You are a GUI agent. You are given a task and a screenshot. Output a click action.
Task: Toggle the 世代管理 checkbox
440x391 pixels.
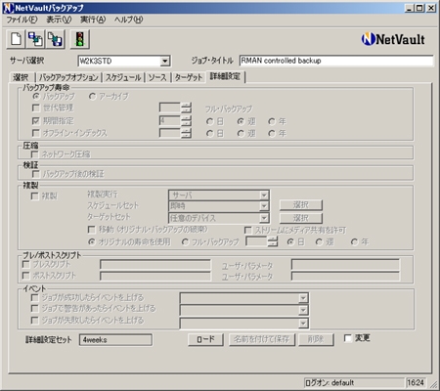(36, 108)
